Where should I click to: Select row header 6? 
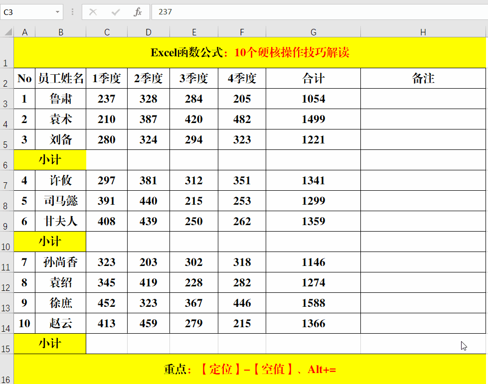click(5, 160)
